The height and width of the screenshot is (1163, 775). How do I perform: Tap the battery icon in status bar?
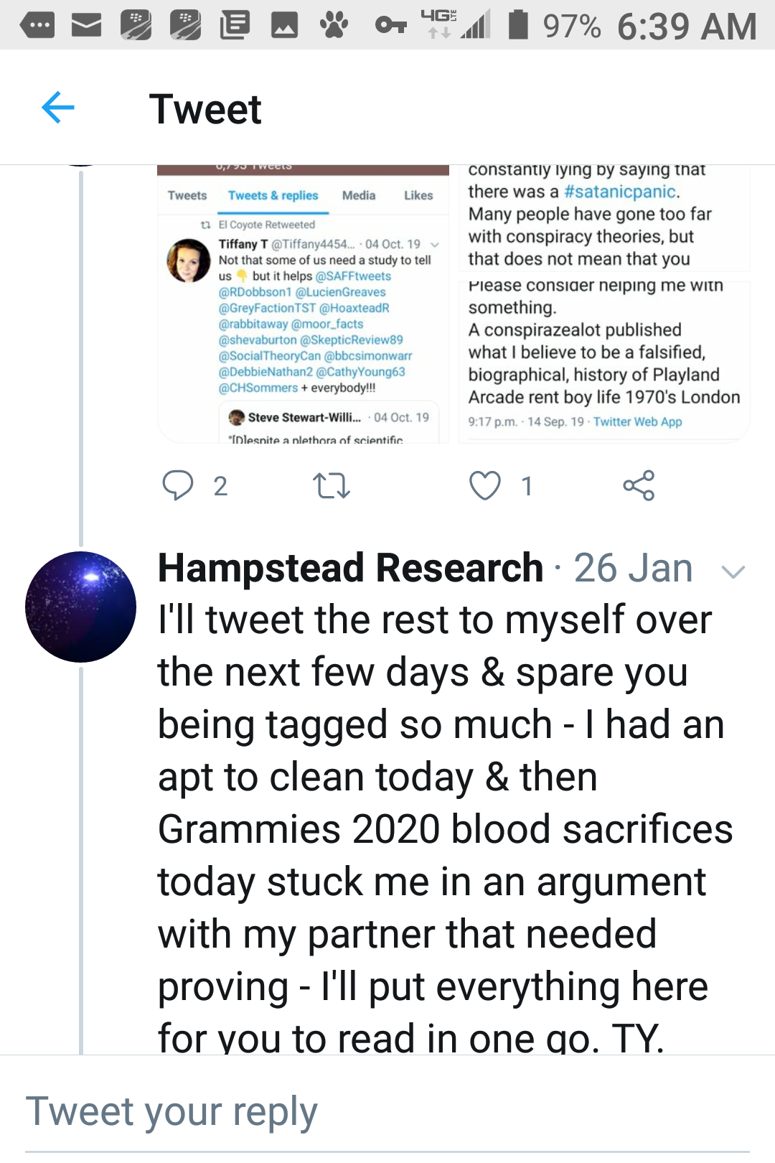pos(518,24)
